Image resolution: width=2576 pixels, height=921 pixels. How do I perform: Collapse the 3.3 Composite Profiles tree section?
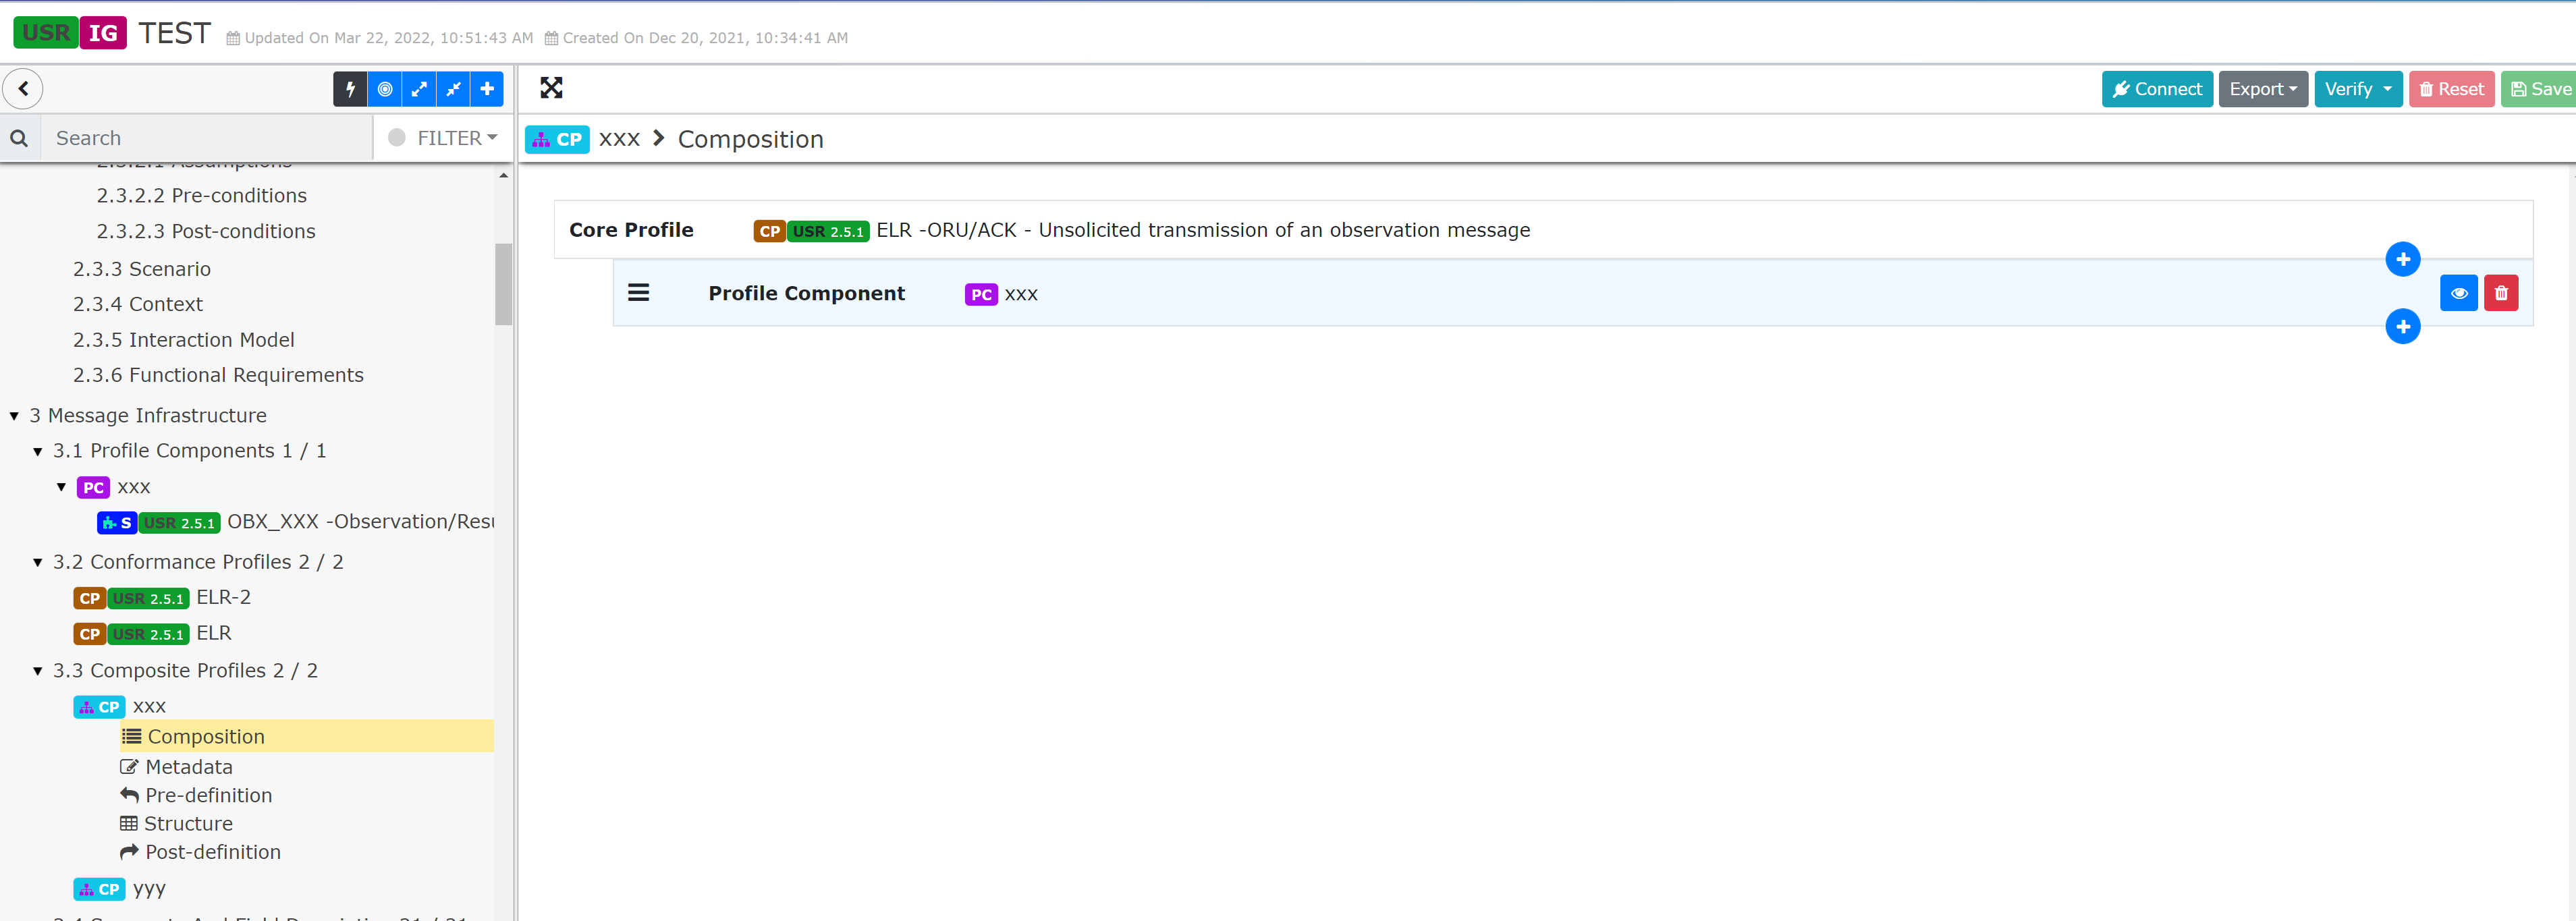point(37,671)
